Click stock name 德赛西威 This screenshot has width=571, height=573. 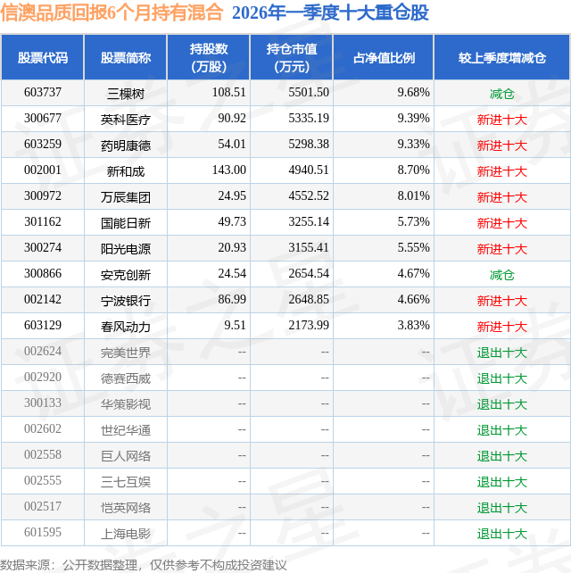coord(126,379)
